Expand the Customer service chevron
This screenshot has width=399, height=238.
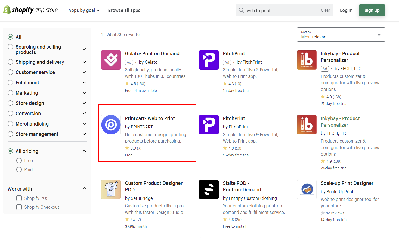coord(84,72)
